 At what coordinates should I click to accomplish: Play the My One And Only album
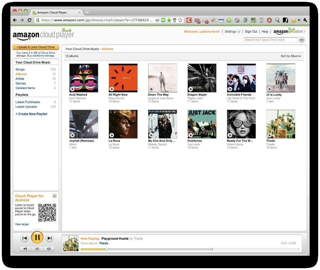pyautogui.click(x=151, y=135)
